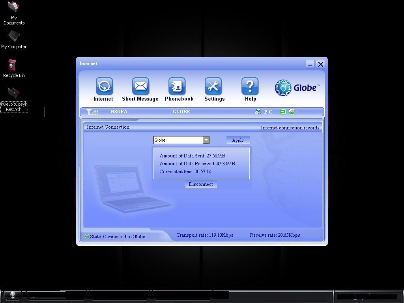Click the Globe logo
Viewport: 404px width, 303px height.
click(297, 88)
